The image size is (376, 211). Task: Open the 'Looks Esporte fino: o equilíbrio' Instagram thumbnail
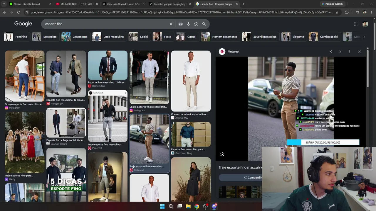[x=150, y=77]
